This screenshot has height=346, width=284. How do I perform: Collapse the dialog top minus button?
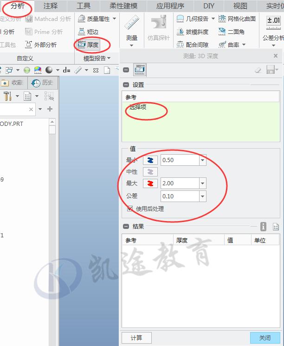tap(126, 70)
